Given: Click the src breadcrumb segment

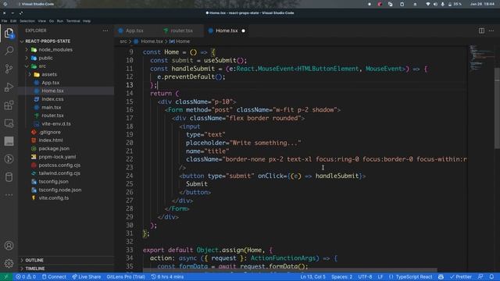Looking at the screenshot, I should 123,41.
